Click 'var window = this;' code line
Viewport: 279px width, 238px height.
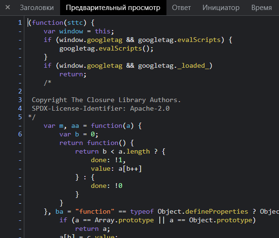click(x=79, y=31)
